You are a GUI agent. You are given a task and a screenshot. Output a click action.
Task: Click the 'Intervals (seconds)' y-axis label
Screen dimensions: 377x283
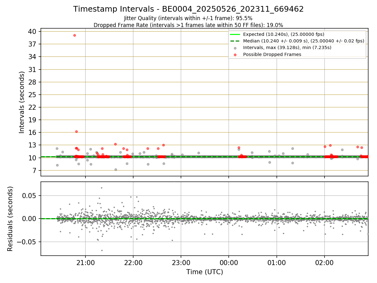click(x=22, y=102)
